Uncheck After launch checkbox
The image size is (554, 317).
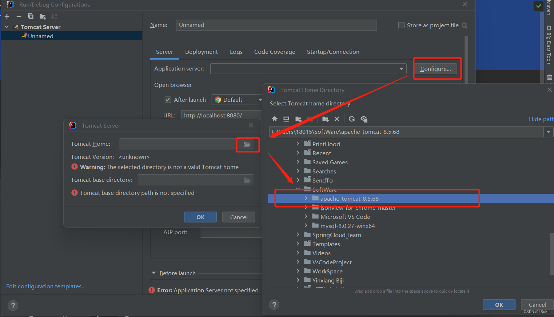[168, 100]
